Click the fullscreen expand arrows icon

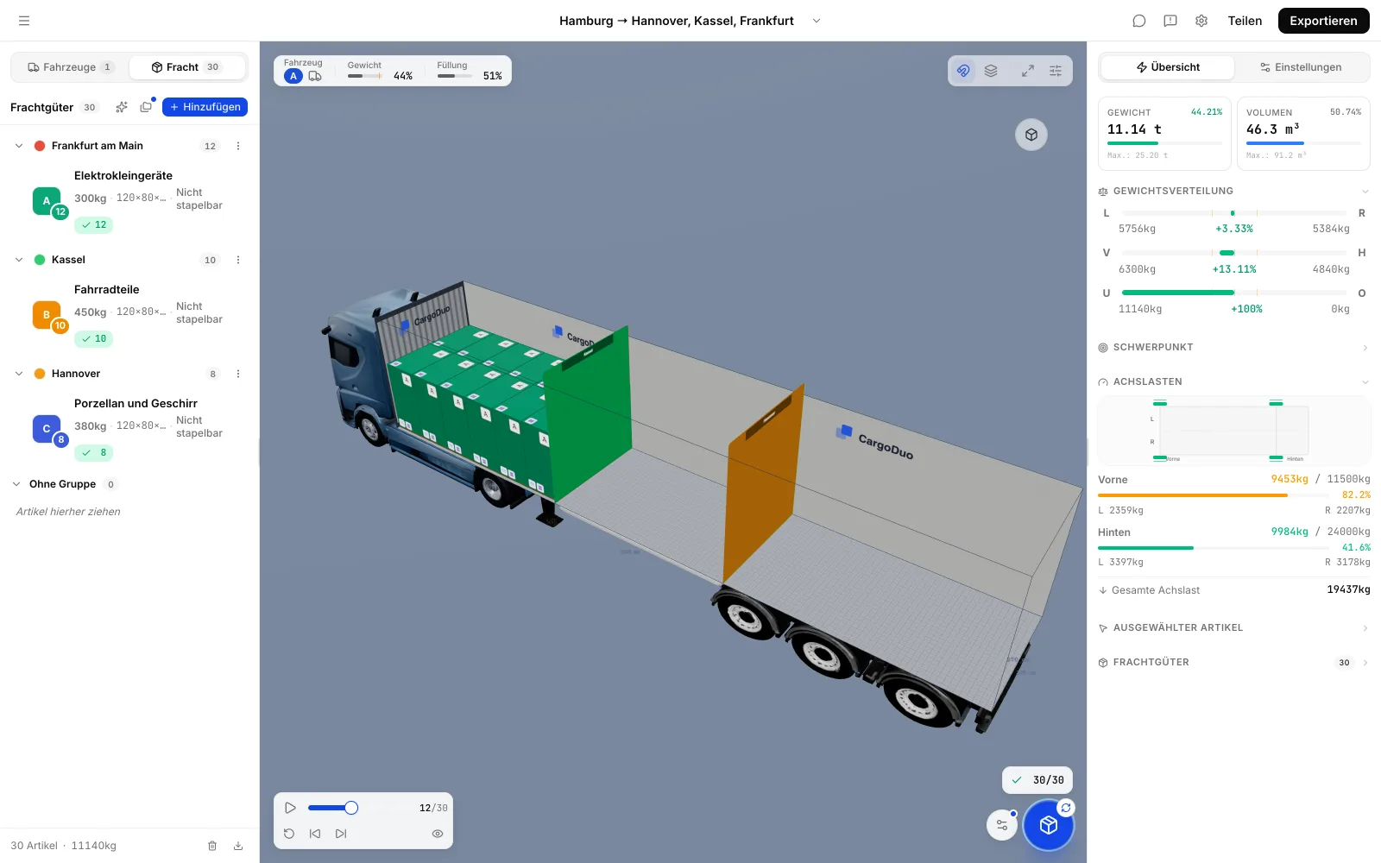(1028, 71)
